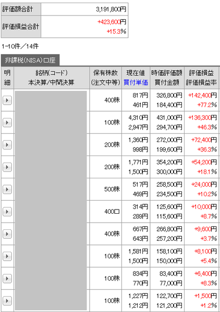
Task: Select the 非課税(NISA)口座 tab
Action: (30, 60)
